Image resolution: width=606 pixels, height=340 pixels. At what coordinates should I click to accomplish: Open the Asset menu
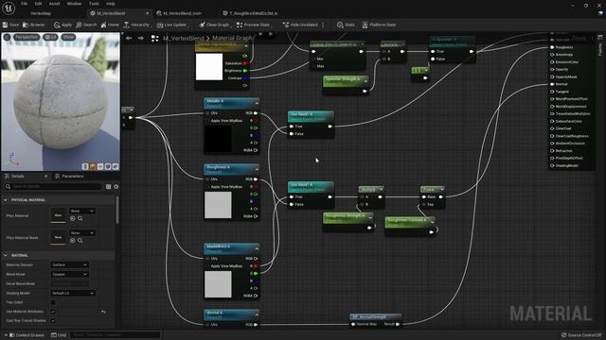tap(55, 4)
